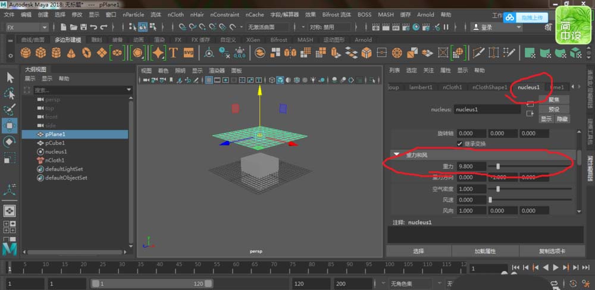595x290 pixels.
Task: Switch to the lambert1 attribute tab
Action: [421, 87]
